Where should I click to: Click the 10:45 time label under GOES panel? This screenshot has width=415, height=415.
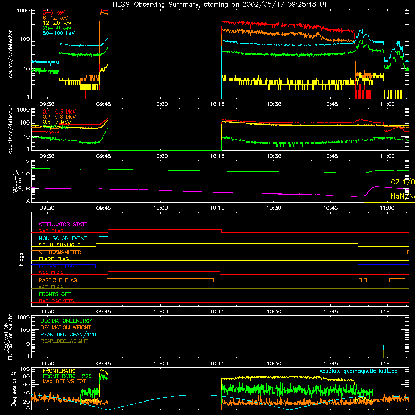pyautogui.click(x=330, y=208)
